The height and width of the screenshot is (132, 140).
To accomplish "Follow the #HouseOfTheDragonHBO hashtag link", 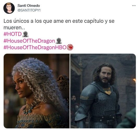I will pos(35,47).
